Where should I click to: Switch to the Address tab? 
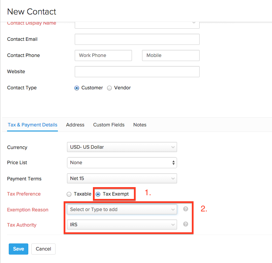tap(75, 125)
